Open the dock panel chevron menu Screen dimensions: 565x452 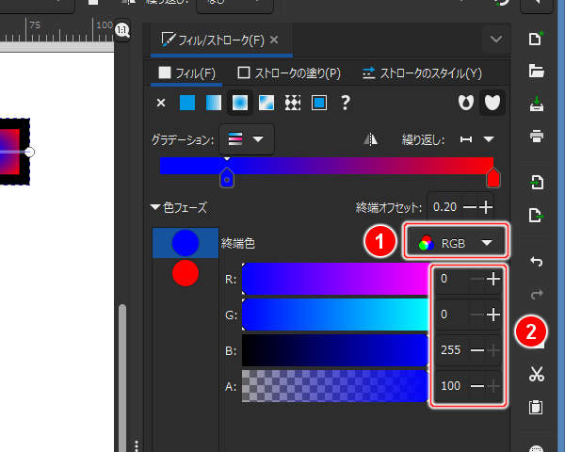[x=496, y=39]
